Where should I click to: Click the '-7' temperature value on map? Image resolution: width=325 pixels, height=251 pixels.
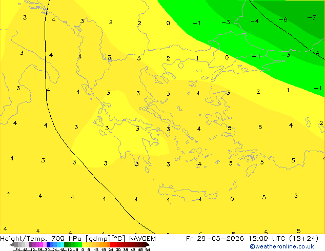tap(312, 17)
